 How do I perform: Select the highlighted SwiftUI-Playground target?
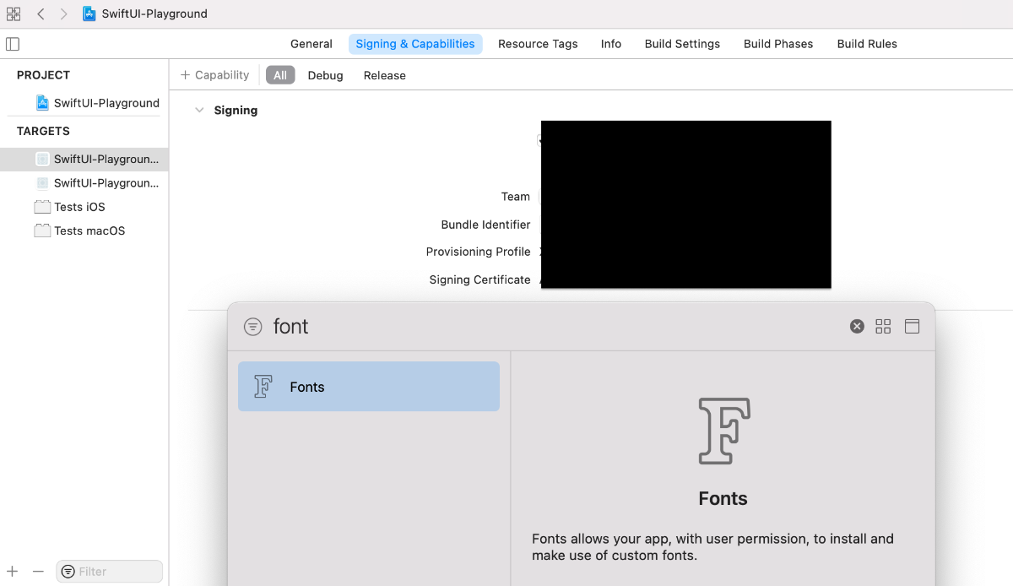coord(84,159)
